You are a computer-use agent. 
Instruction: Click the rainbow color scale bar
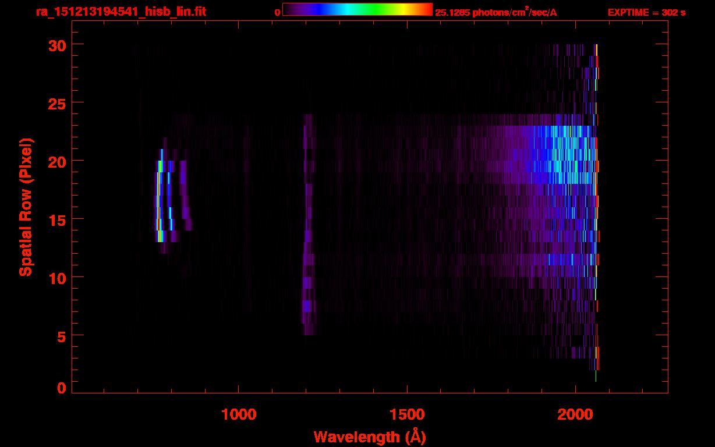coord(357,9)
